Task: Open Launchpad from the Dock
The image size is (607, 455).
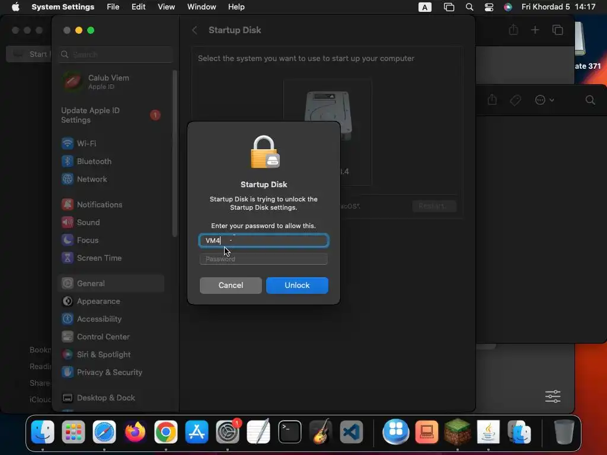Action: tap(73, 431)
